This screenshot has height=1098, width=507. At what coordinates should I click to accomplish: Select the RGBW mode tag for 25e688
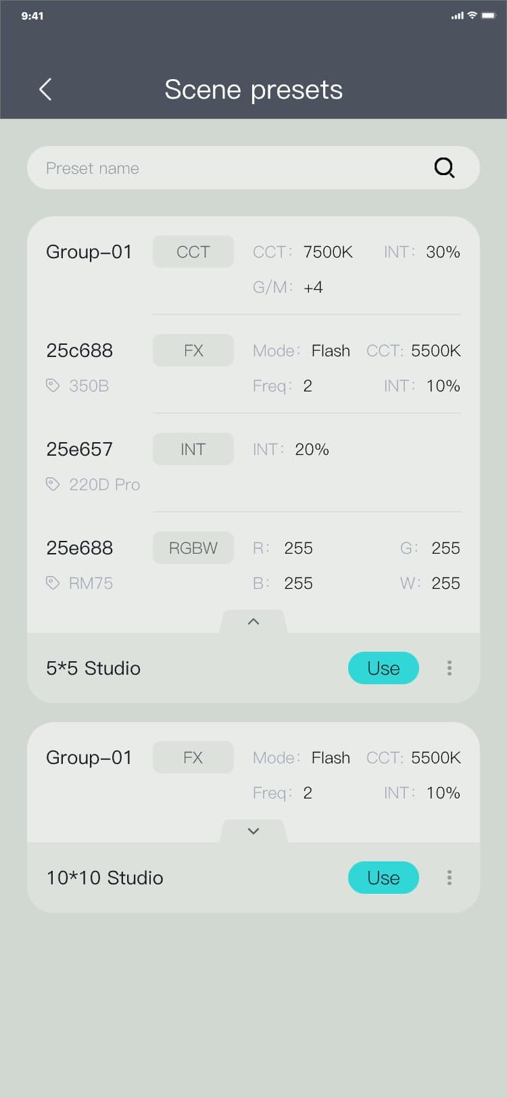tap(193, 548)
